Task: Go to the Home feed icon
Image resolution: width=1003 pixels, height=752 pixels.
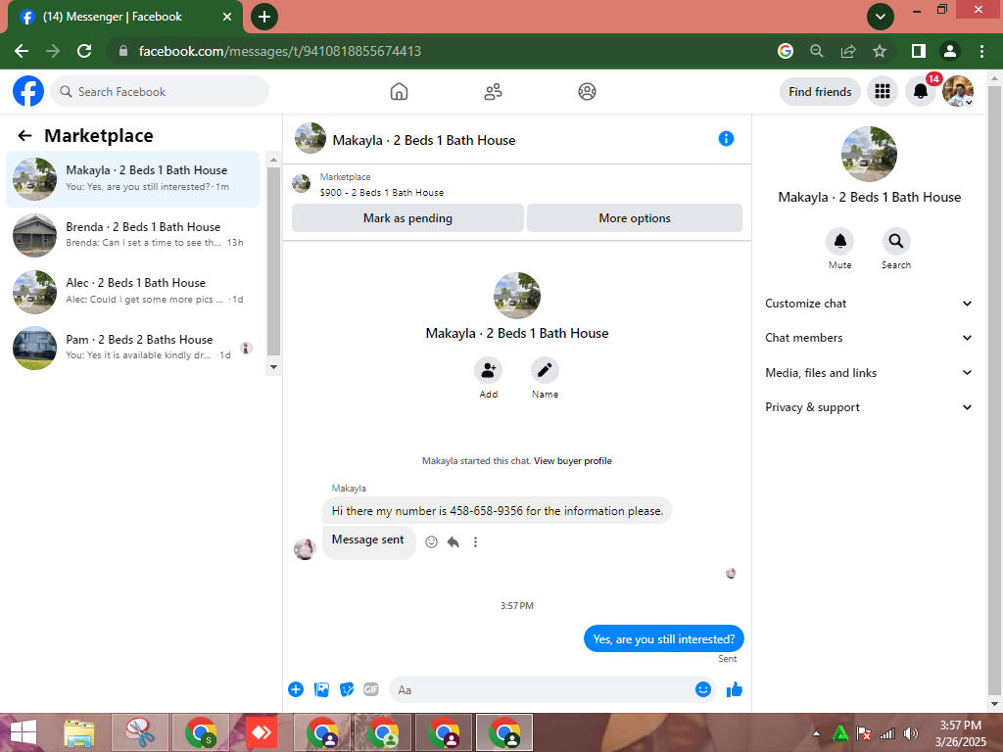Action: (x=399, y=91)
